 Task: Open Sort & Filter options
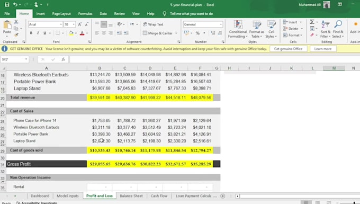click(326, 29)
